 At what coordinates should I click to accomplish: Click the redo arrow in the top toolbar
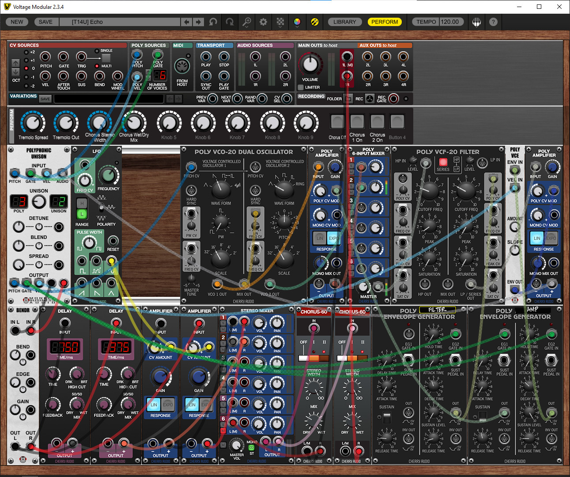pyautogui.click(x=230, y=22)
